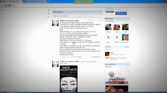Click the 2 ссылки count text

click(x=108, y=49)
